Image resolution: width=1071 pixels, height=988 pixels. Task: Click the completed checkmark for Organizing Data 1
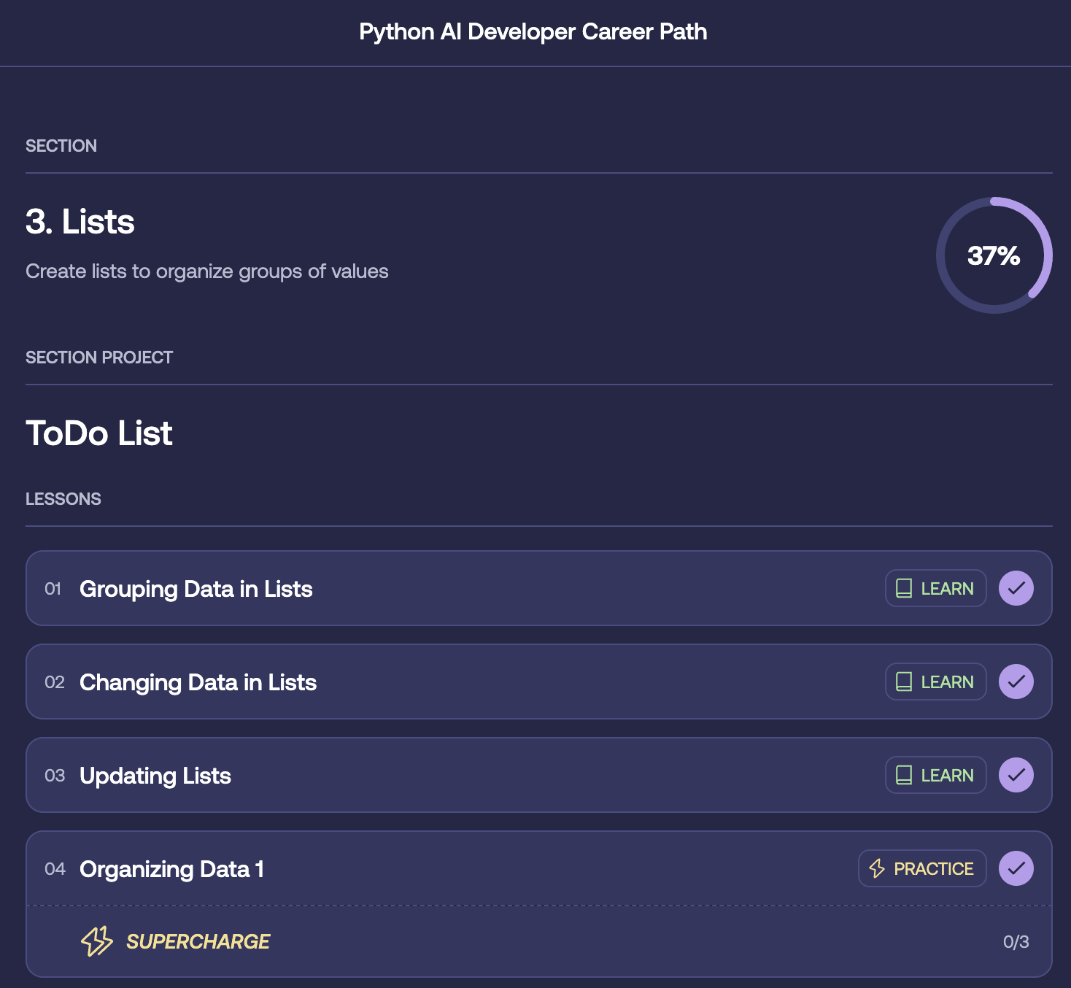point(1016,869)
